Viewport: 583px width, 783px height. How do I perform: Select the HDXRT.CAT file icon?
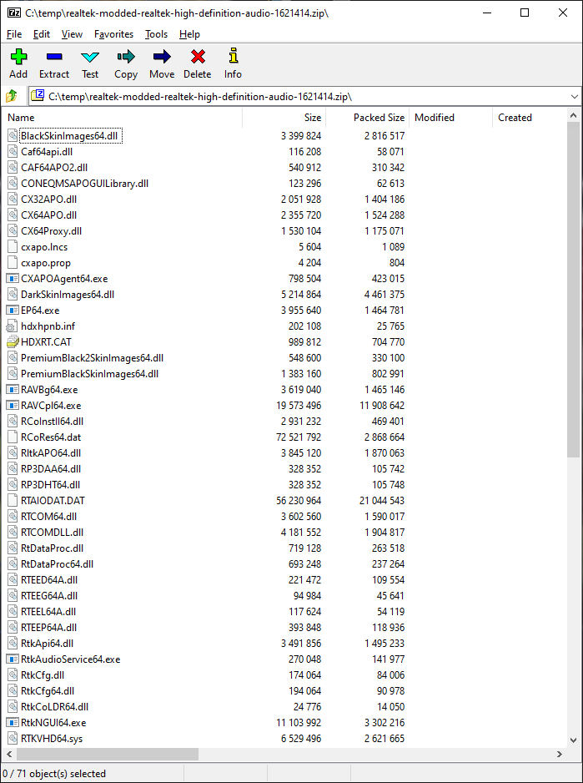[x=13, y=342]
